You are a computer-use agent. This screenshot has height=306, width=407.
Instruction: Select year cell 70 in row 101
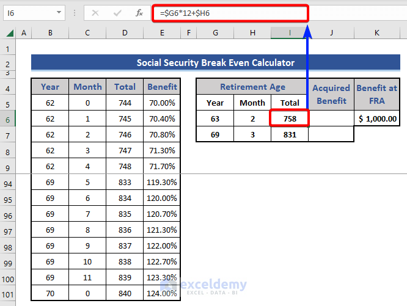[x=50, y=293]
